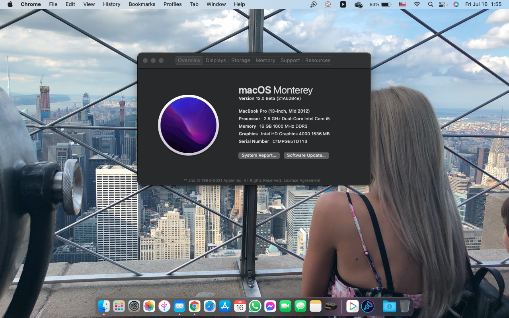
Task: Open the App Store
Action: (x=225, y=306)
